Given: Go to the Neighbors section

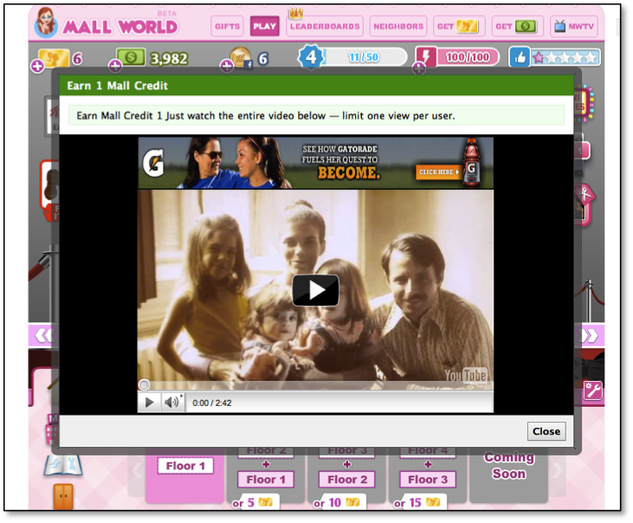Looking at the screenshot, I should [x=398, y=27].
